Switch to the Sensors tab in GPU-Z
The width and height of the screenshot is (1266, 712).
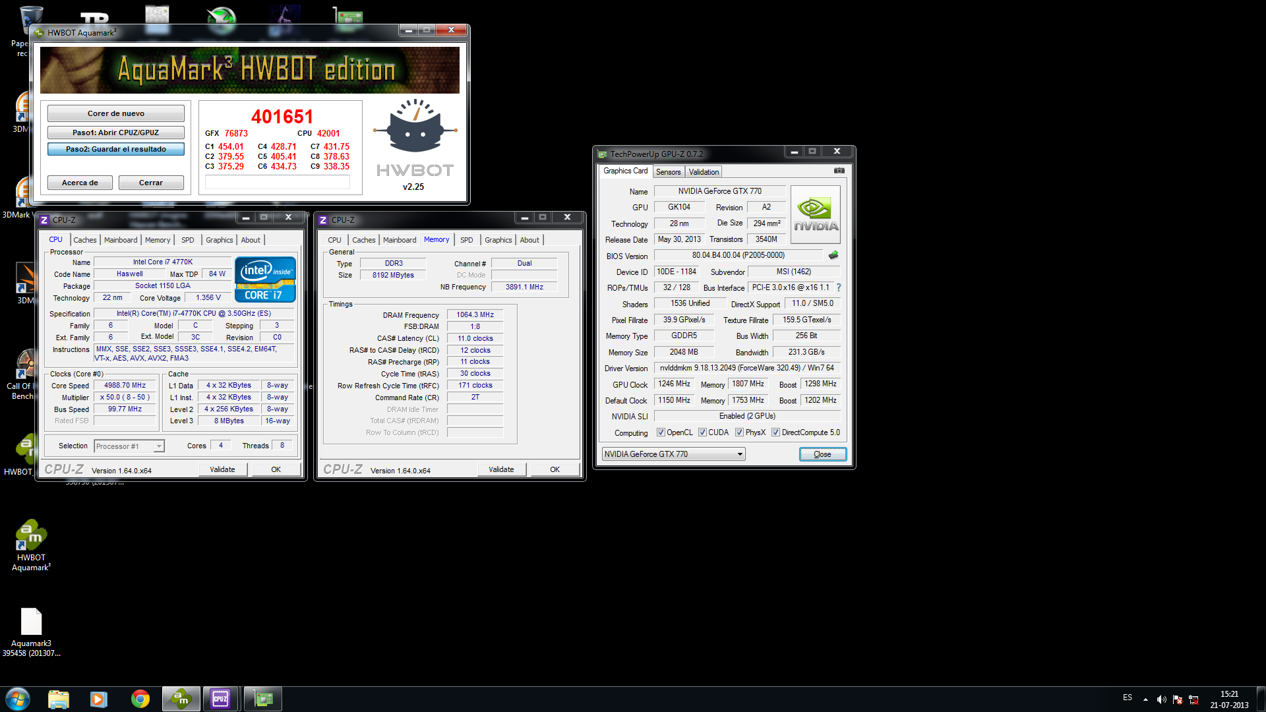(x=668, y=172)
